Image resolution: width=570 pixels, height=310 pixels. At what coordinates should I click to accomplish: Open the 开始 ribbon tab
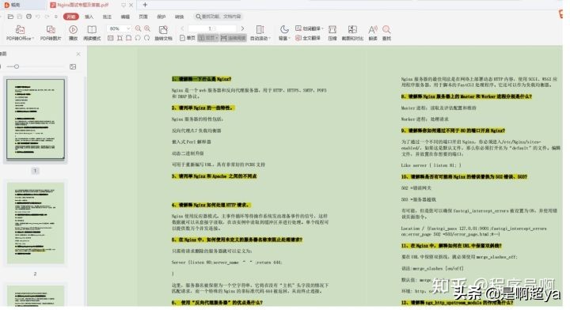coord(71,17)
